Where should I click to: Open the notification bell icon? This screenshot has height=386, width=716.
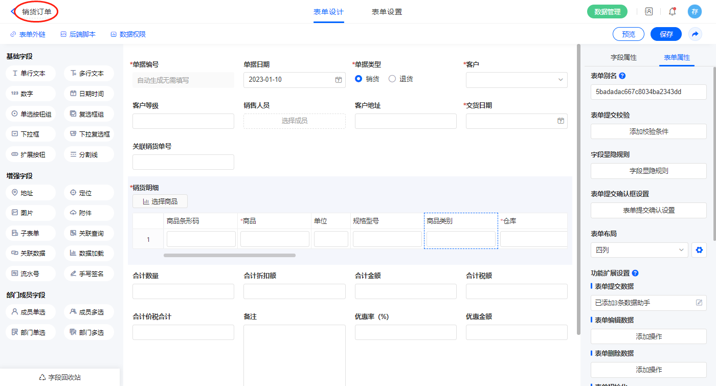(x=672, y=11)
